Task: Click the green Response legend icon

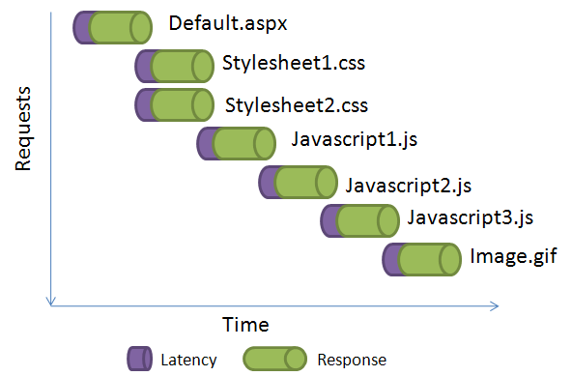Action: pyautogui.click(x=274, y=359)
